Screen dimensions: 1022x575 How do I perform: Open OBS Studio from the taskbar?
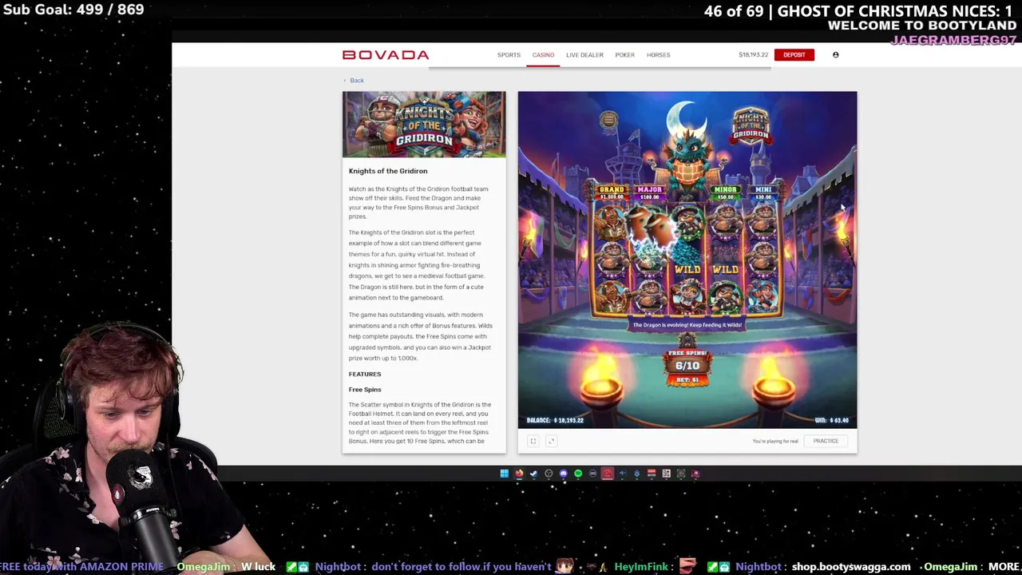click(549, 474)
